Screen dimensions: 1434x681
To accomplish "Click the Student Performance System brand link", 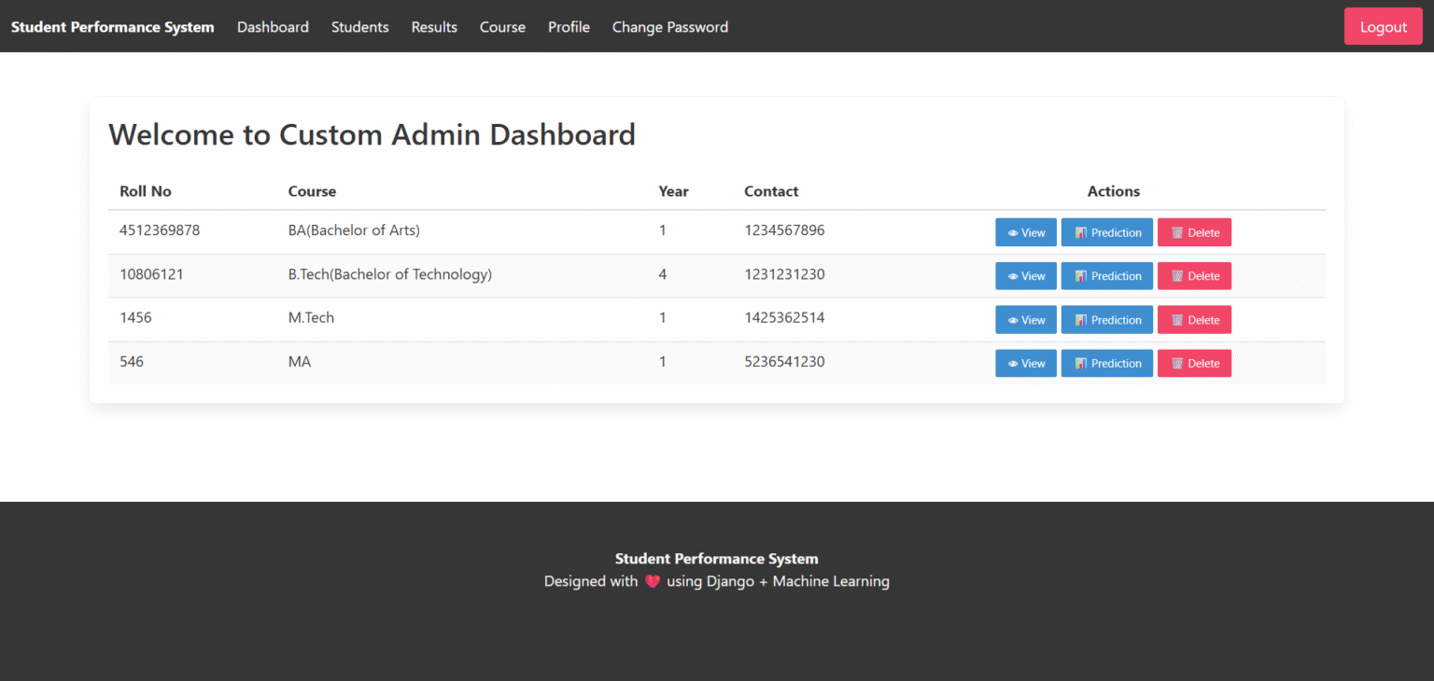I will pos(111,26).
